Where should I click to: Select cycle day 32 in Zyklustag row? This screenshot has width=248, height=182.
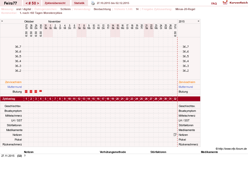coord(175,99)
